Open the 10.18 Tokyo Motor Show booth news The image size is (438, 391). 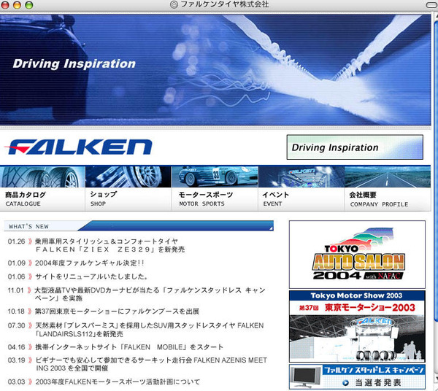click(117, 311)
